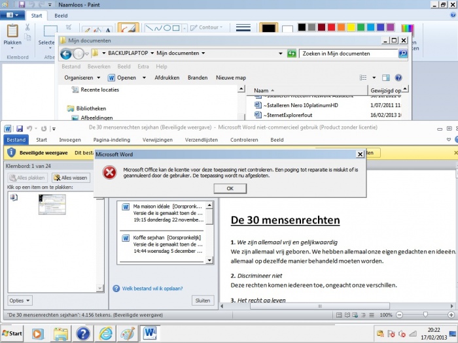This screenshot has height=343, width=458.
Task: Expand the BACKUPLAPTOP breadcrumb dropdown
Action: tap(152, 53)
